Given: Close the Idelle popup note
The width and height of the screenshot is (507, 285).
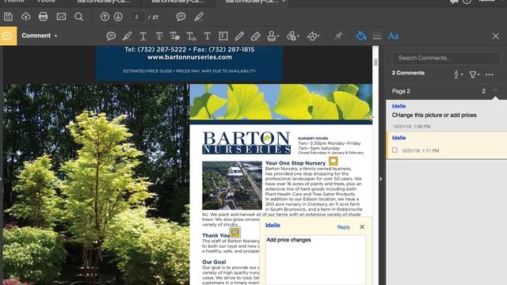Looking at the screenshot, I should point(362,227).
